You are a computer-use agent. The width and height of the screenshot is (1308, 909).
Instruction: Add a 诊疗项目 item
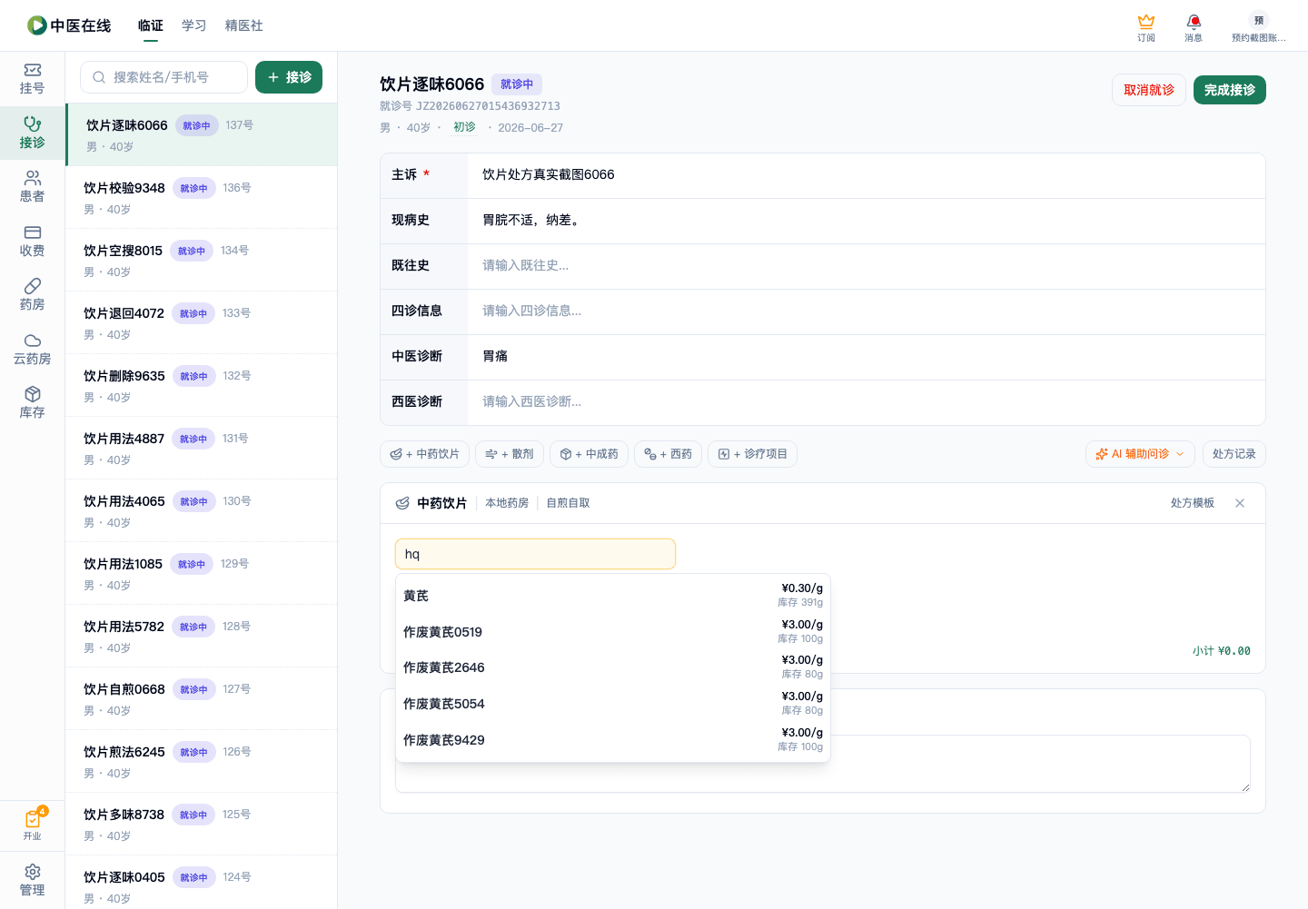coord(752,454)
